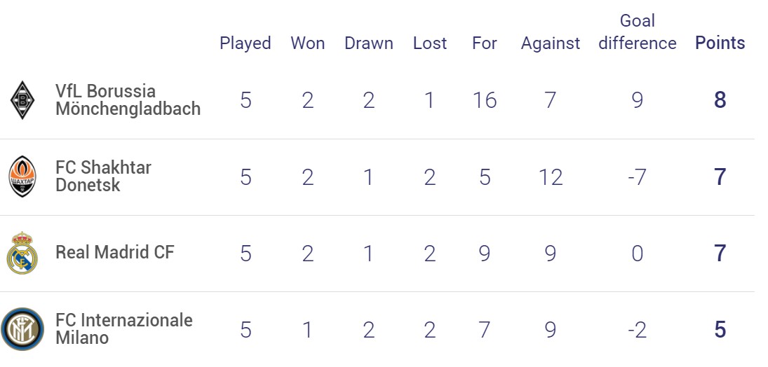Click the Borussia Mönchengladbach club crest

[x=22, y=100]
